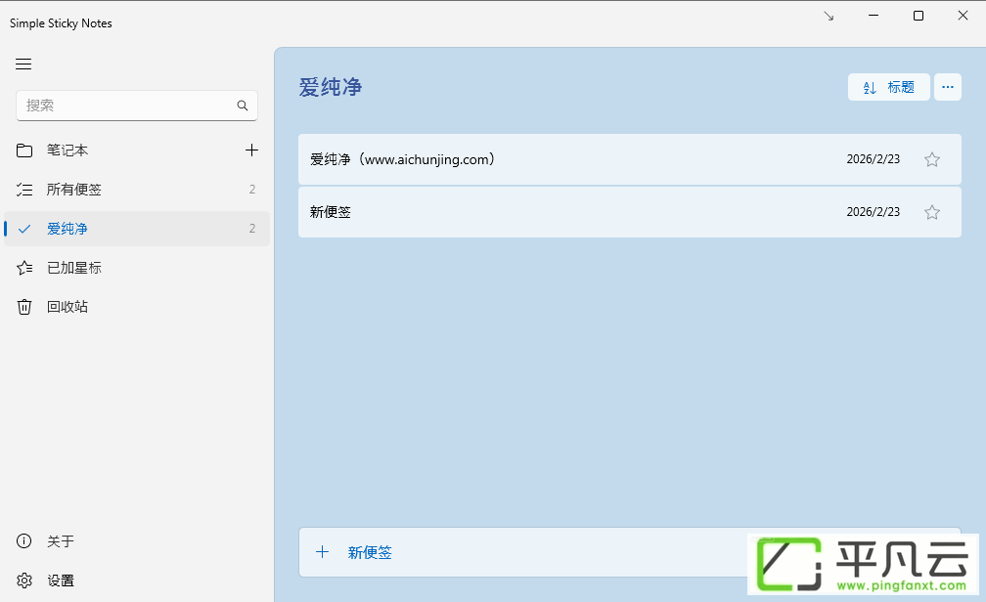Click the info icon beside 关于
Screen dimensions: 986x602
23,541
